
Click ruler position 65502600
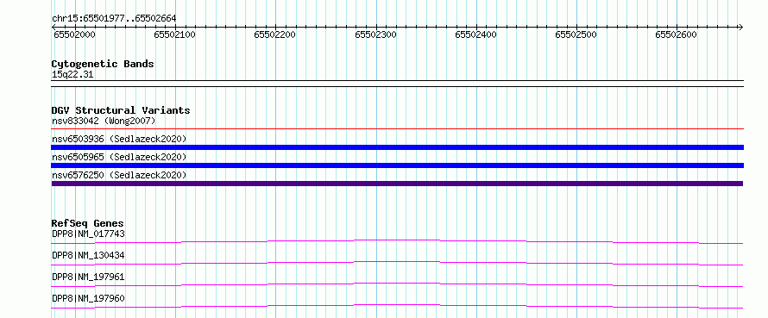click(x=676, y=34)
